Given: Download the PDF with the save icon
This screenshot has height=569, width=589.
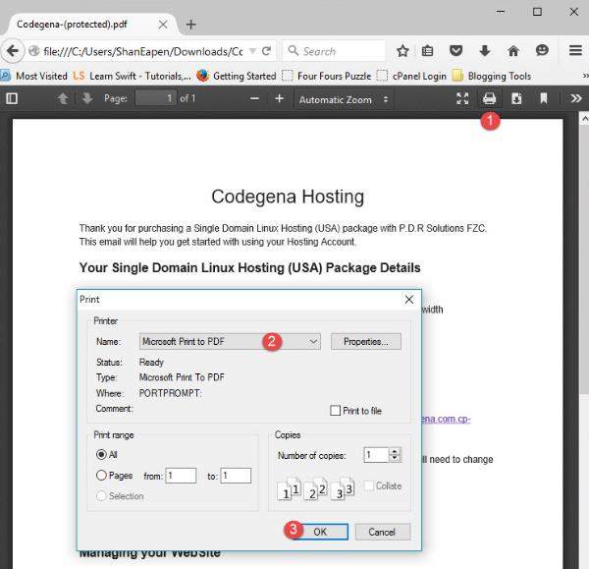Looking at the screenshot, I should coord(516,98).
